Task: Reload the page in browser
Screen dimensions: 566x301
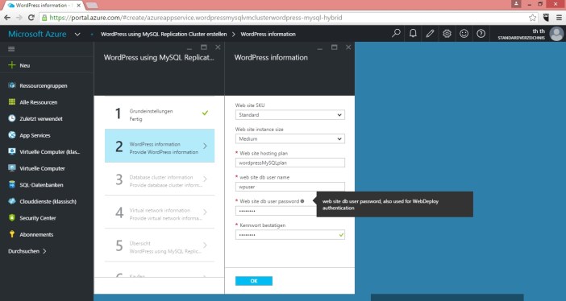Action: (x=31, y=18)
